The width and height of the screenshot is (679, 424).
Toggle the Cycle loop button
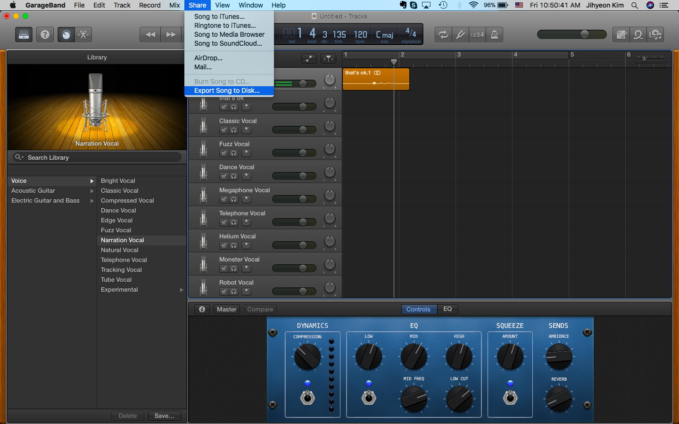(443, 35)
